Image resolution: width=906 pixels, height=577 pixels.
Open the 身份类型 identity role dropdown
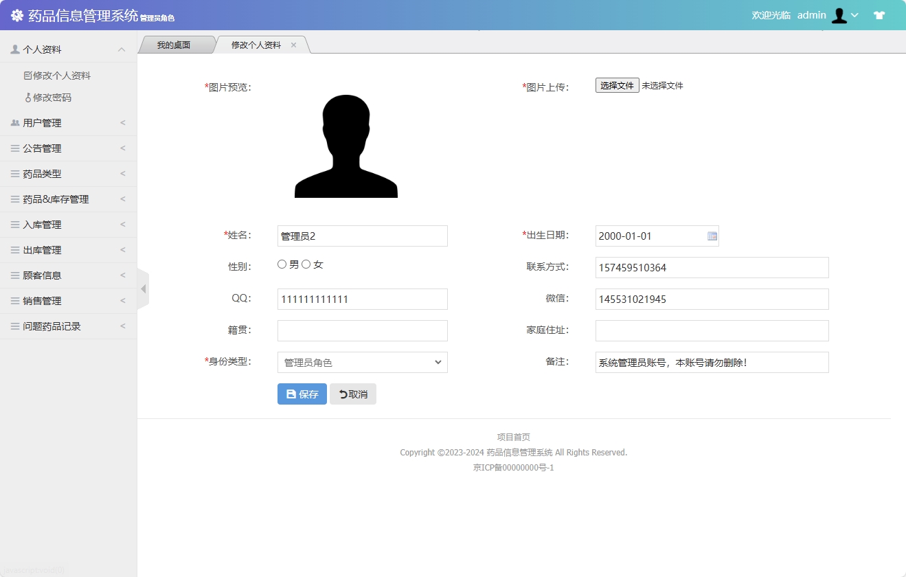tap(362, 362)
